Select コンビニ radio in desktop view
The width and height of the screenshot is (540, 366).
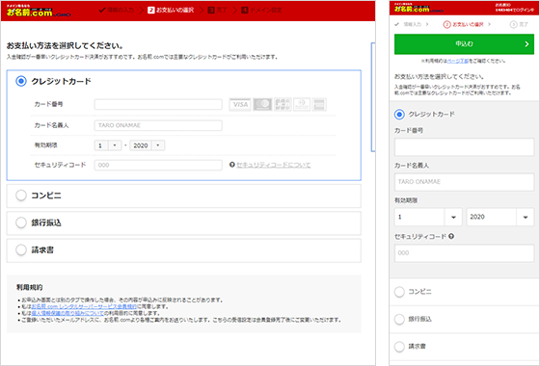pos(21,196)
